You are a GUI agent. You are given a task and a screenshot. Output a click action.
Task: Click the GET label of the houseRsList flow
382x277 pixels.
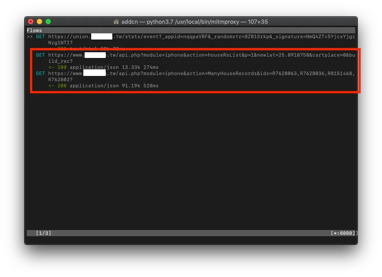click(40, 55)
